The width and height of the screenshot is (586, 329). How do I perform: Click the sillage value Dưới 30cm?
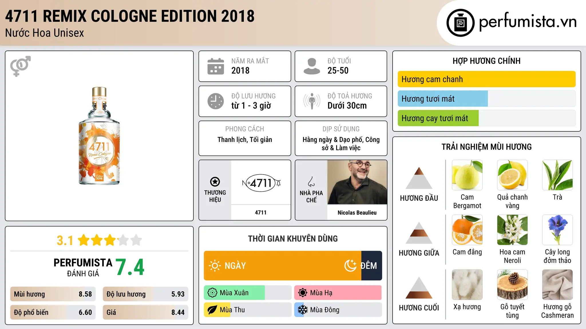coord(347,106)
